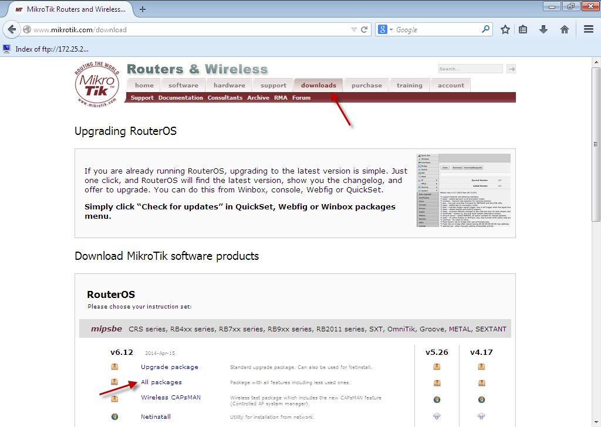Reload the page with the refresh icon

click(364, 29)
